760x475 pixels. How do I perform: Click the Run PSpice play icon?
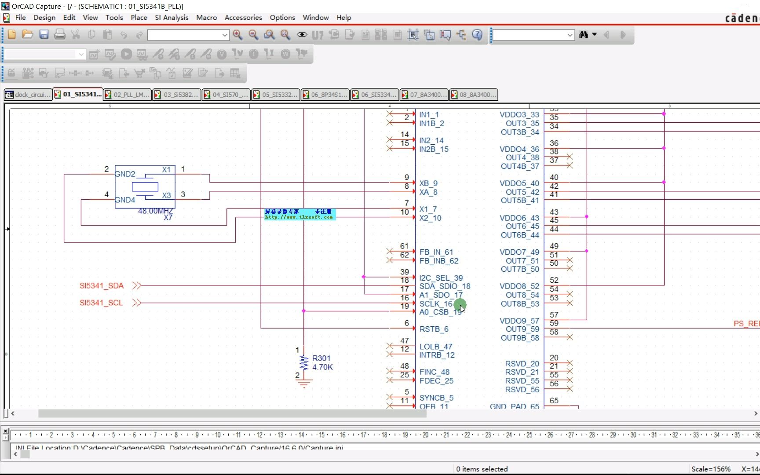point(126,54)
